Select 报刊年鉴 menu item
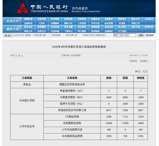The width and height of the screenshot is (159, 146). 149,27
